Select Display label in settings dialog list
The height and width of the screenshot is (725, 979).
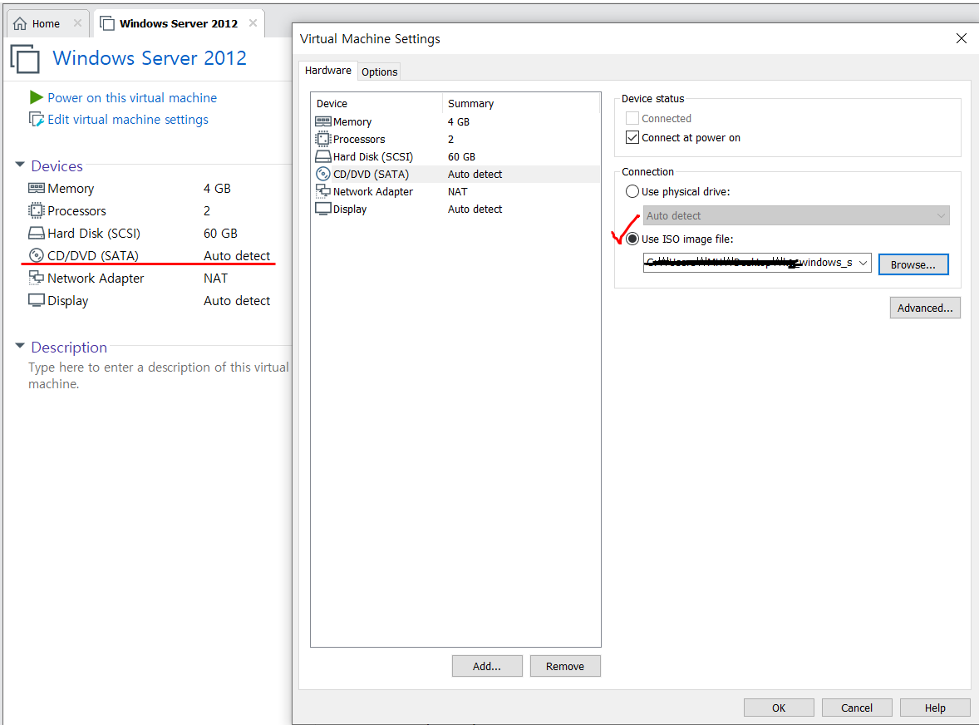pos(350,210)
